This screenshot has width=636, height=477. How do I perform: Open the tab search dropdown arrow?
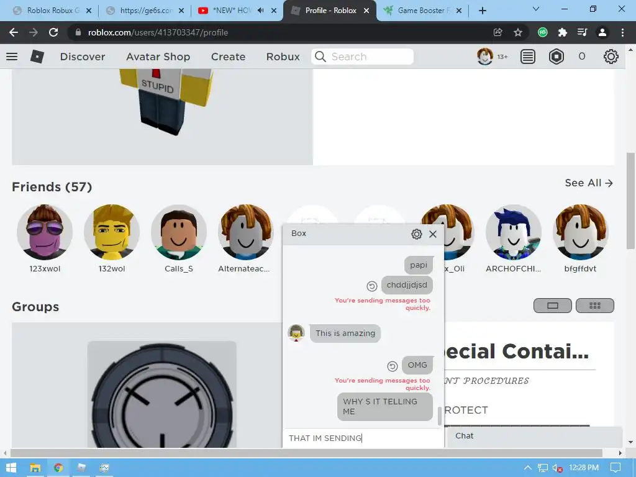535,9
